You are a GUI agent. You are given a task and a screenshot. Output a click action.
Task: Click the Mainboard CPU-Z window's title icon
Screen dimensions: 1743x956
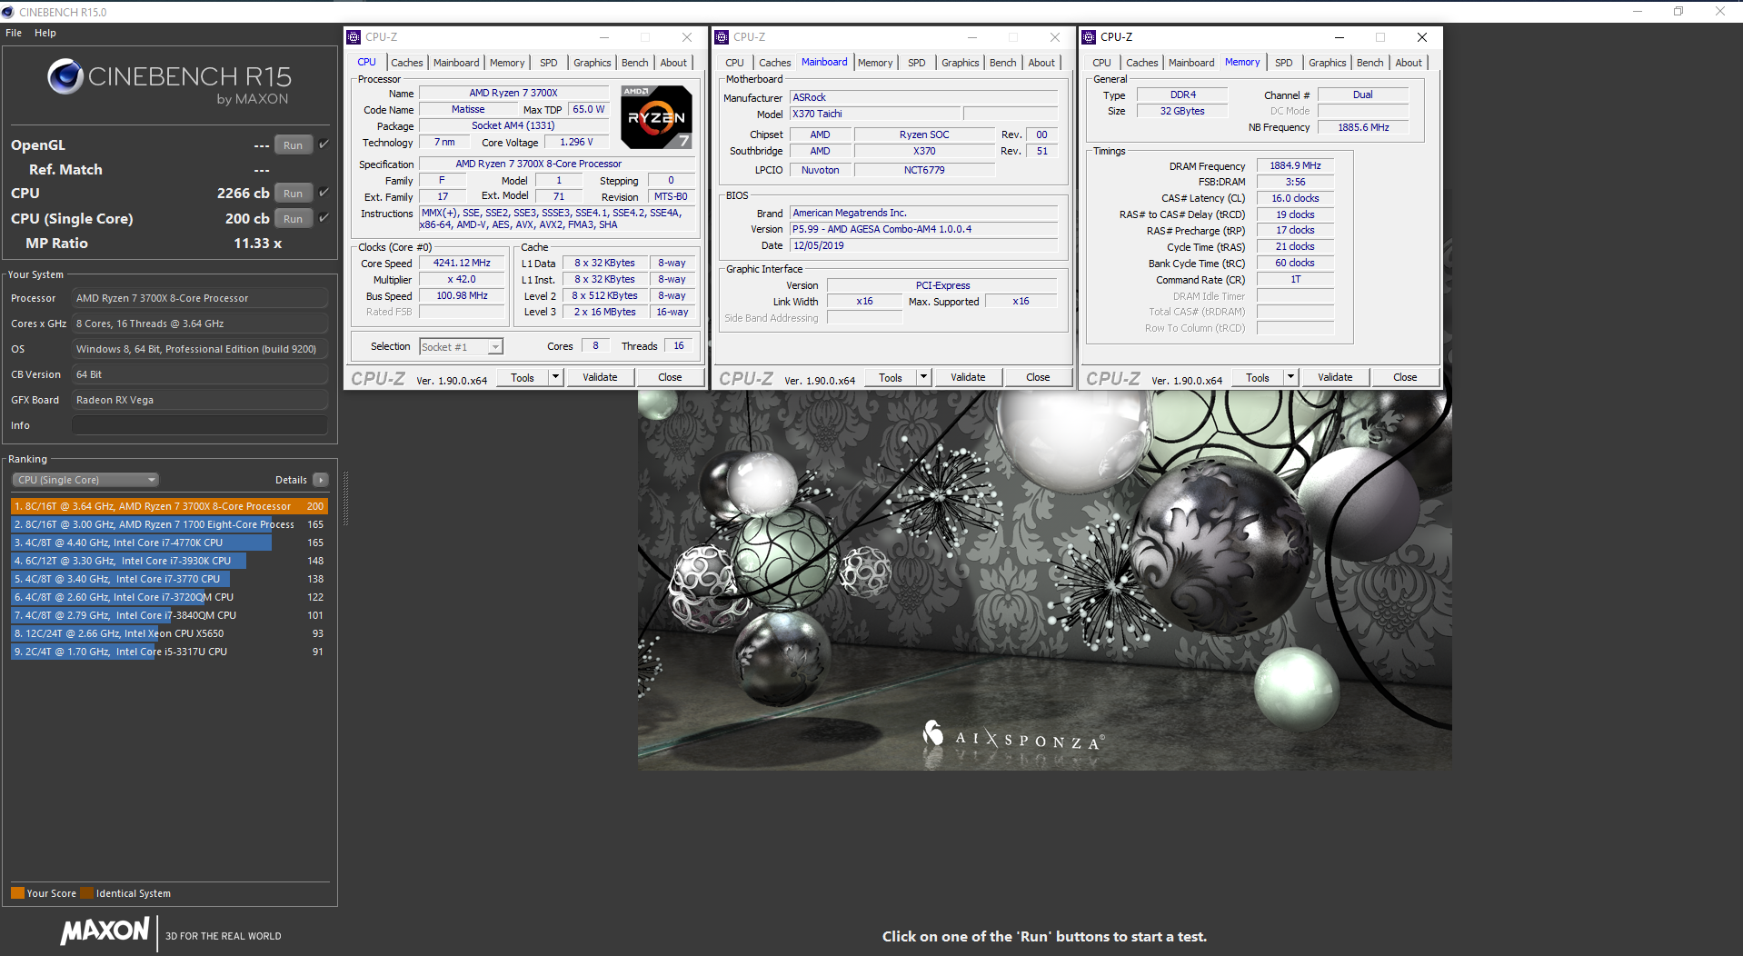[x=722, y=37]
